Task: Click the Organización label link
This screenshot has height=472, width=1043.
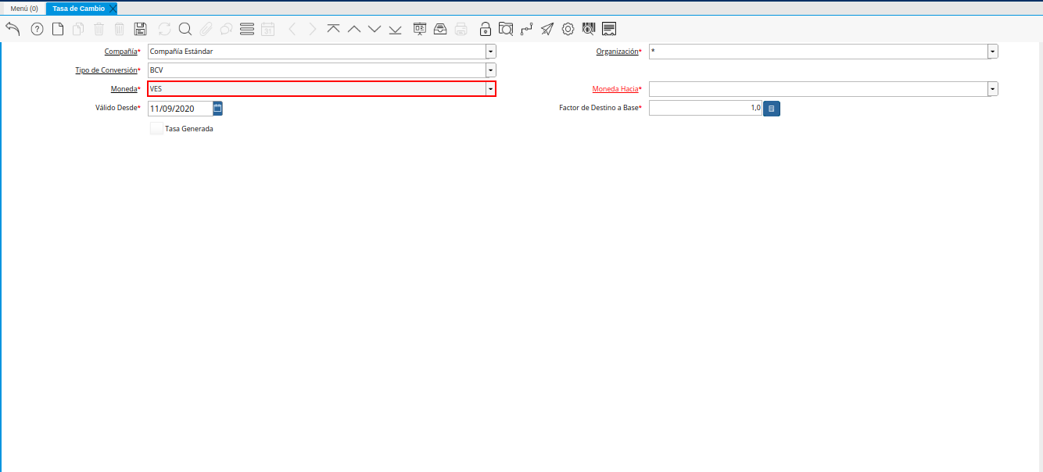Action: pos(617,52)
